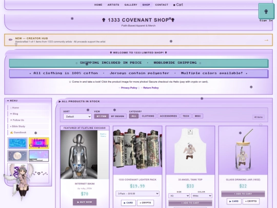
Task: Click 'Internet Bikini' product name
Action: (85, 184)
